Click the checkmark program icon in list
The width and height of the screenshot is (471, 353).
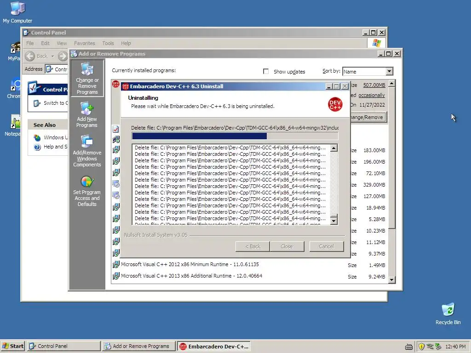[x=115, y=129]
